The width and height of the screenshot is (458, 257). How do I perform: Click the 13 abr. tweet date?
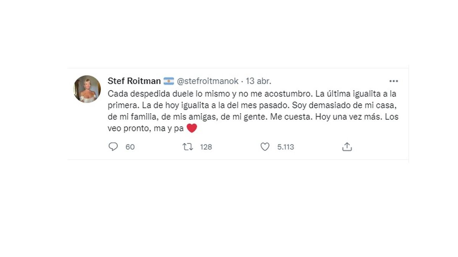tap(259, 81)
